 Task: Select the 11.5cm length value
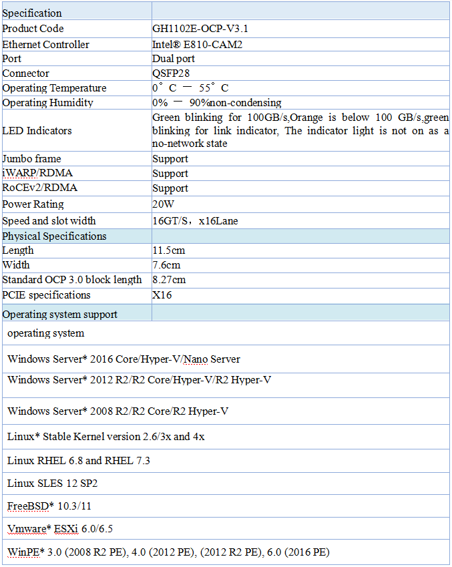coord(168,250)
